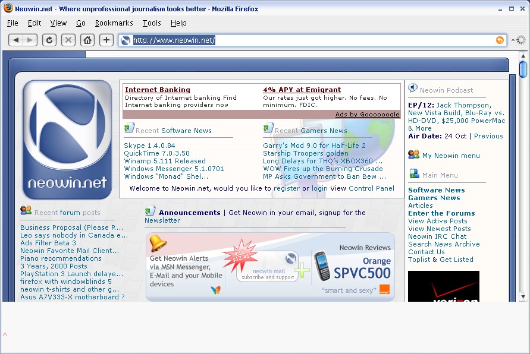Click the scrollbar up arrow
The height and width of the screenshot is (354, 530).
point(523,55)
